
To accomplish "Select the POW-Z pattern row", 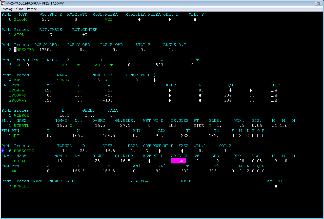I will click(x=18, y=90).
